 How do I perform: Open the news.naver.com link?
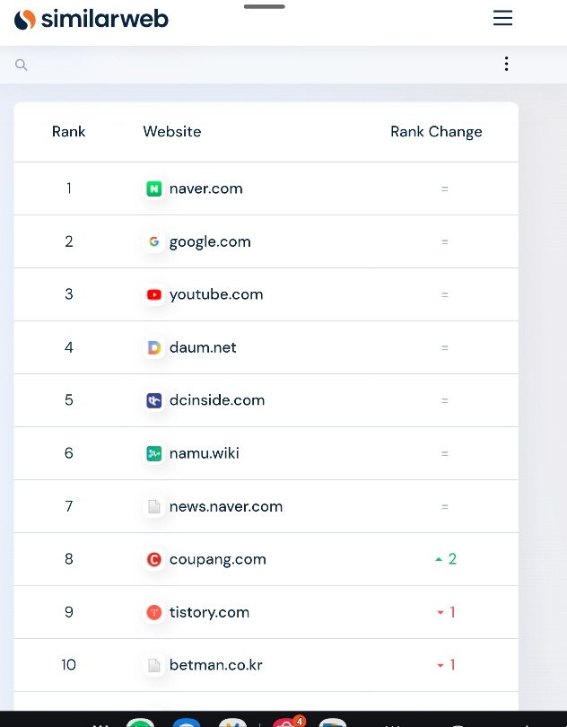(226, 506)
